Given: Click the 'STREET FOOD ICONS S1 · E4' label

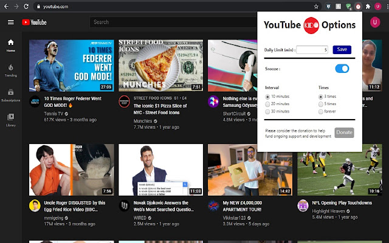Looking at the screenshot, I should pos(160,98).
